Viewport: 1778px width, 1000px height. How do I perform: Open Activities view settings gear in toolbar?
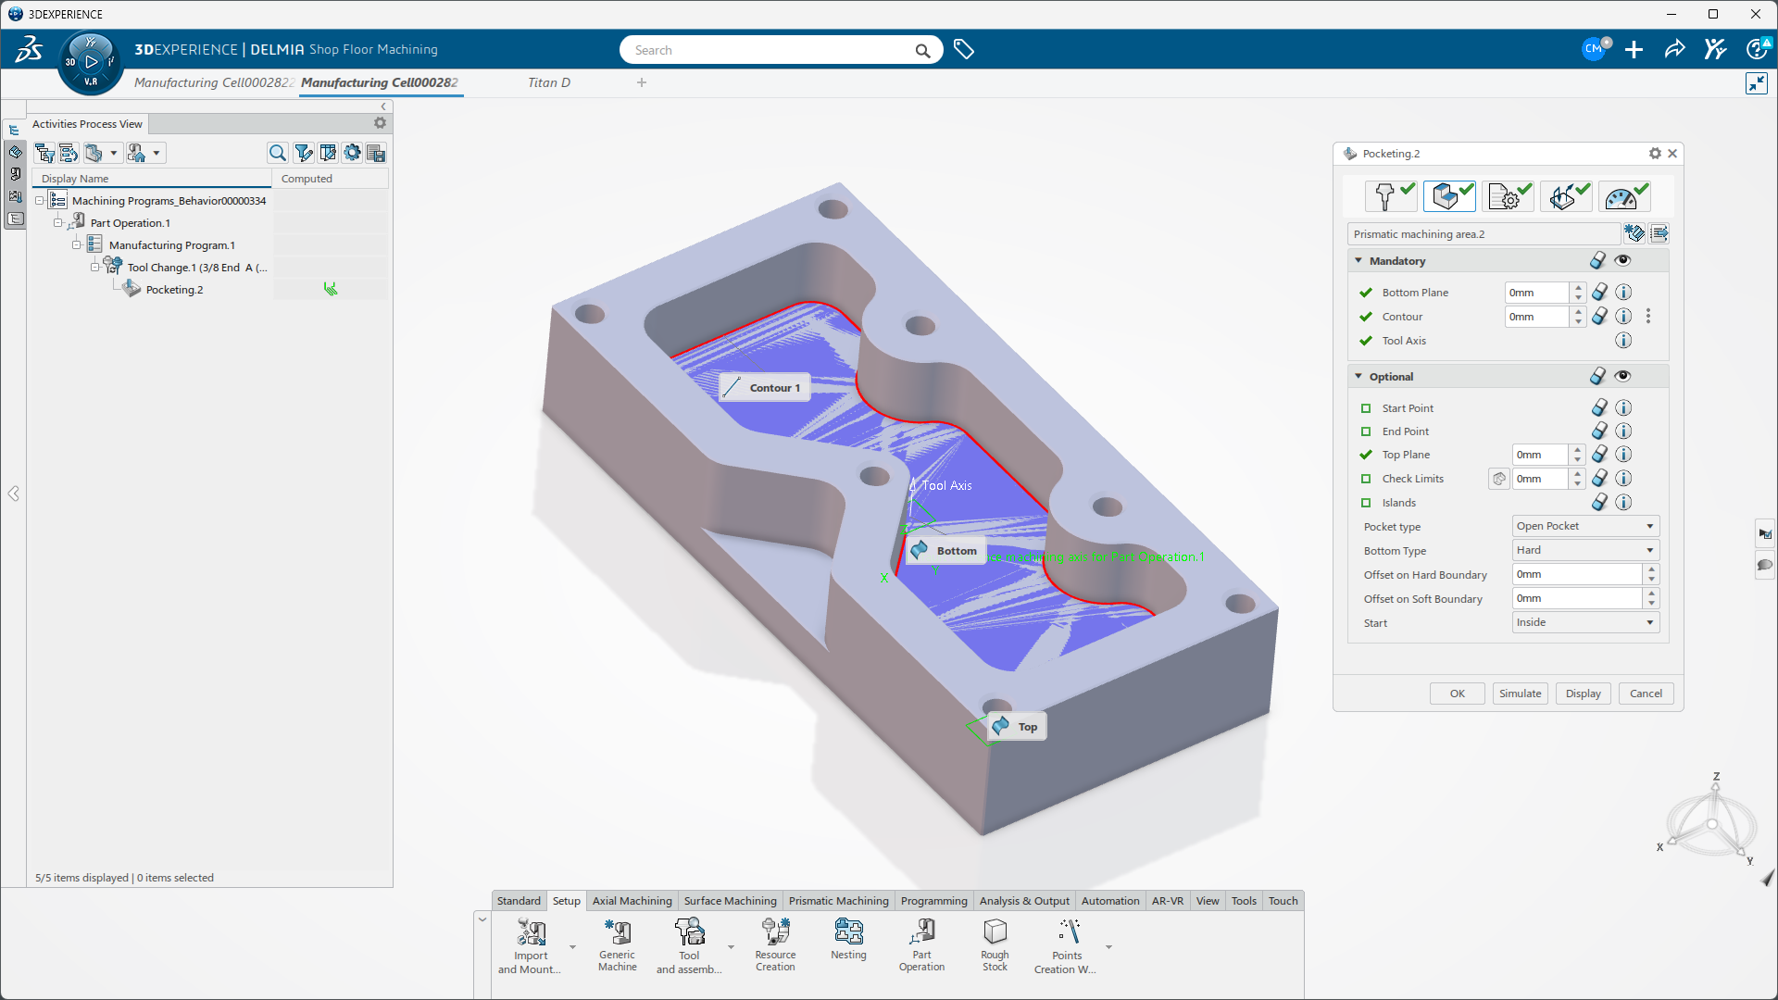pos(352,153)
